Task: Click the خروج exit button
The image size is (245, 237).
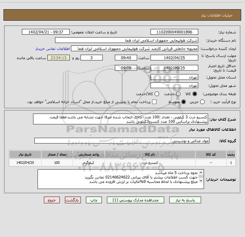Action: point(52,200)
